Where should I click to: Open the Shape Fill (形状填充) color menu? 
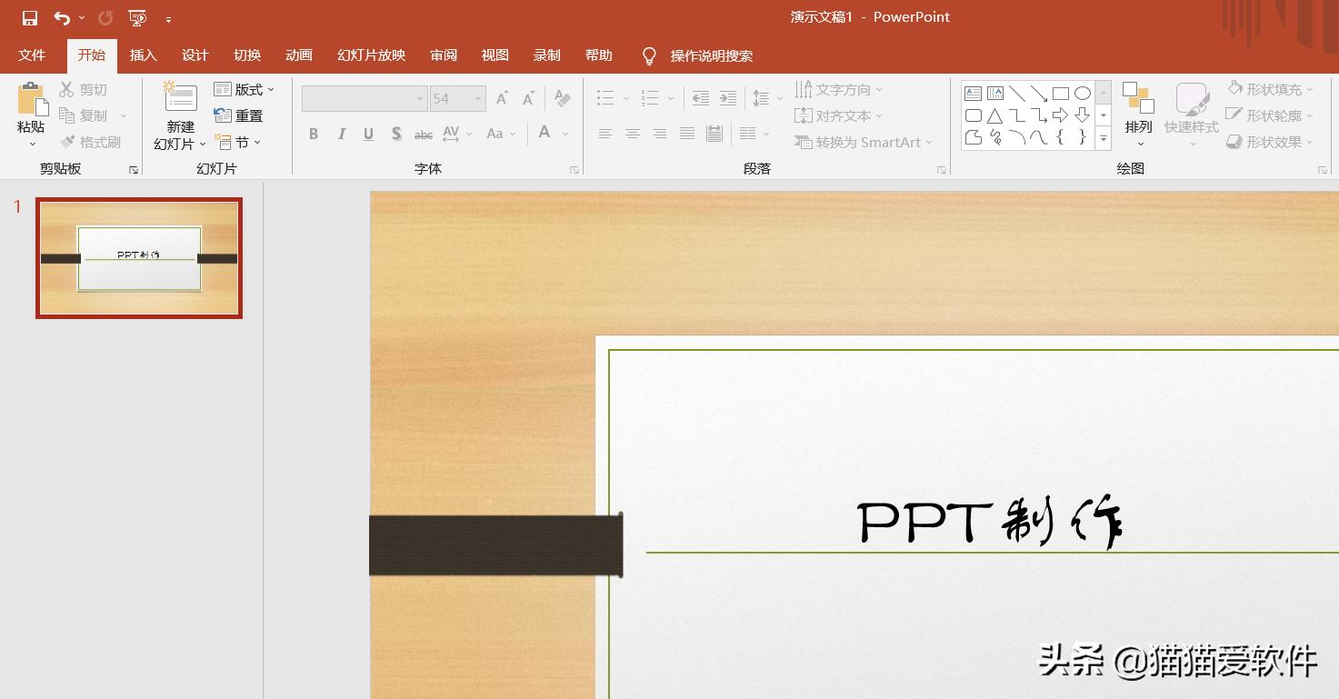coord(1272,89)
